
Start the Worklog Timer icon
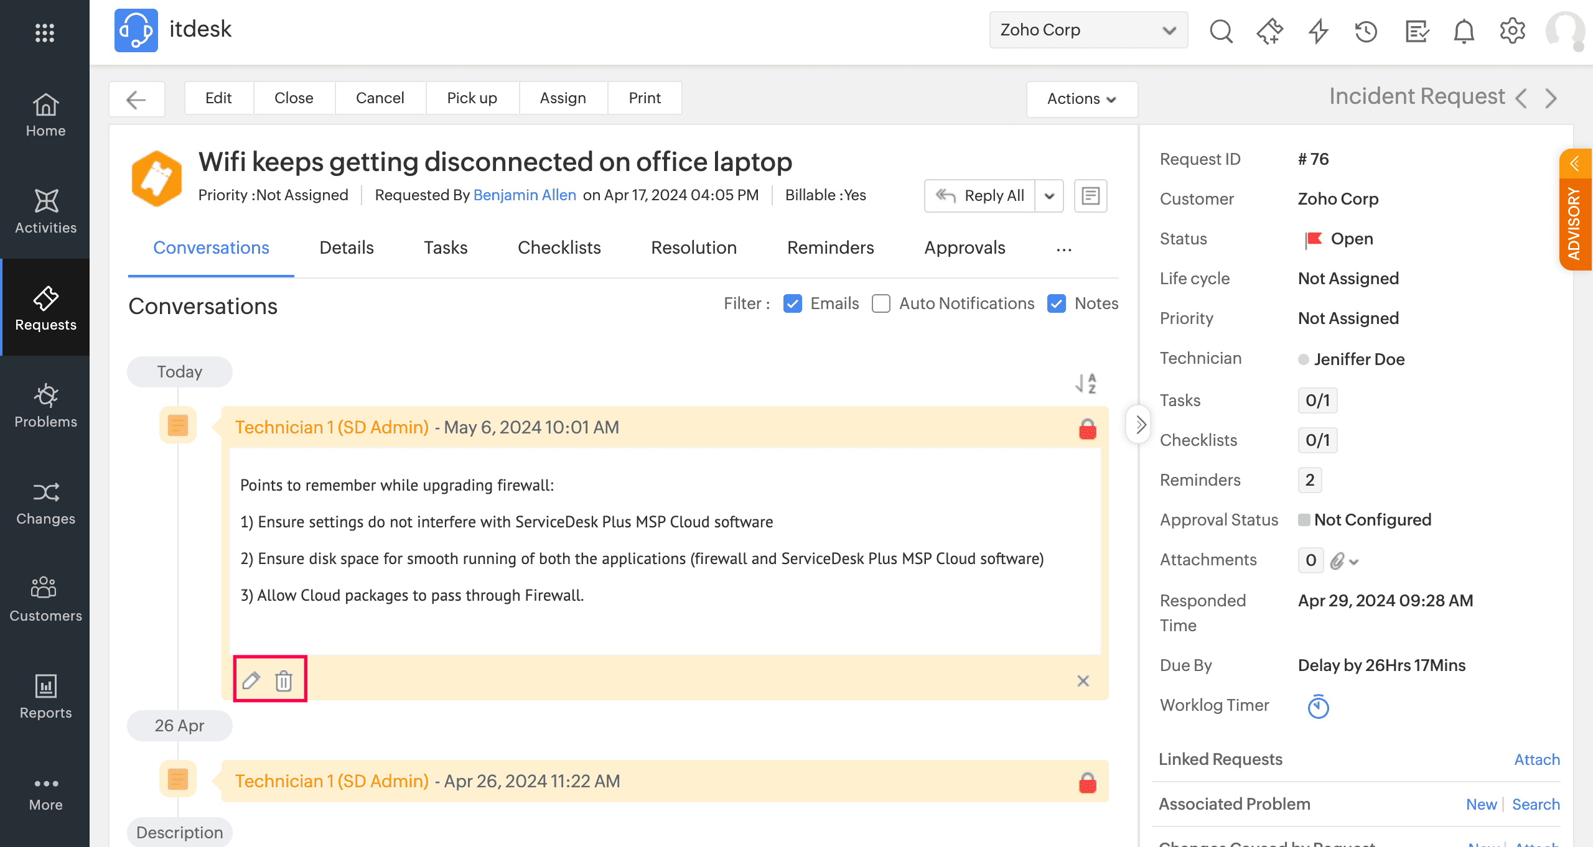click(1318, 706)
